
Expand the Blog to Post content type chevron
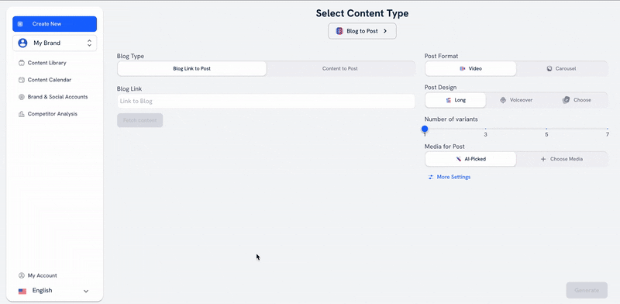pos(385,31)
